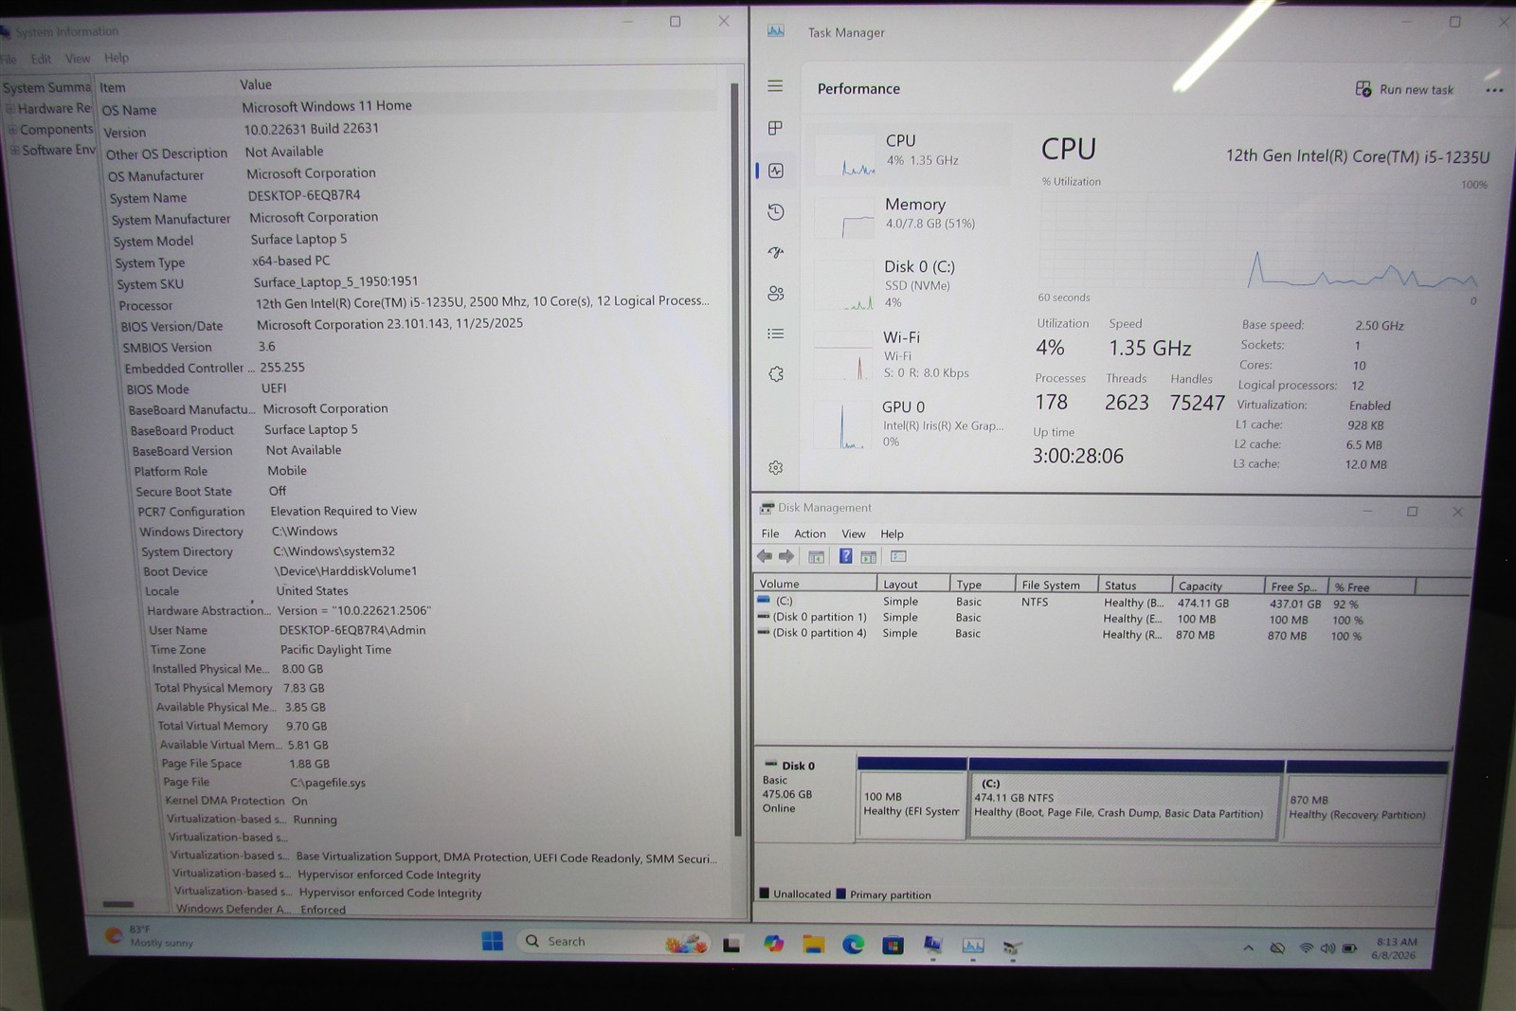Click the Processor row value
This screenshot has height=1011, width=1516.
[x=481, y=301]
